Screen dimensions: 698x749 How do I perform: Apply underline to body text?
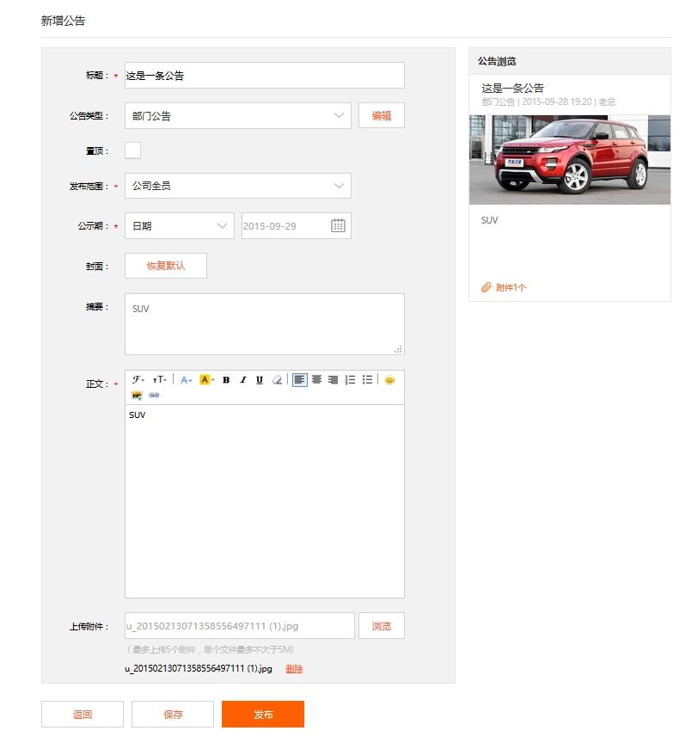coord(259,380)
